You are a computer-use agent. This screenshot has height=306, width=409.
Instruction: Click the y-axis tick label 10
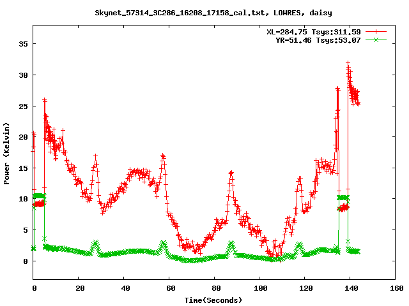click(x=23, y=199)
